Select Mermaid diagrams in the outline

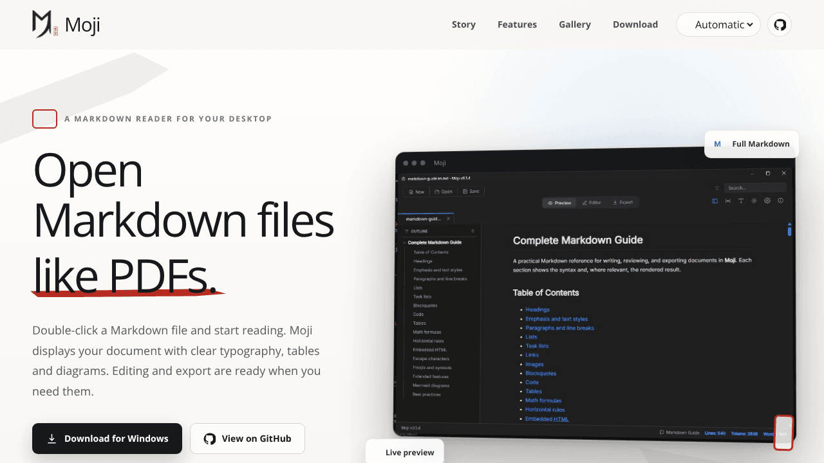pos(431,386)
